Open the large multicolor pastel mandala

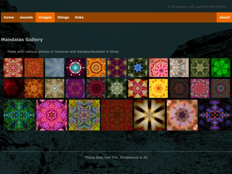(x=84, y=115)
